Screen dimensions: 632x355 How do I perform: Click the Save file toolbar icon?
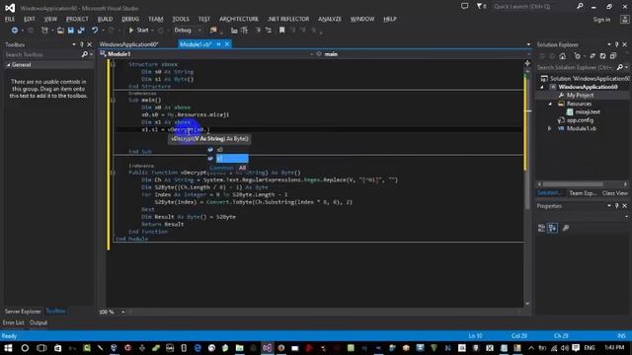[71, 31]
